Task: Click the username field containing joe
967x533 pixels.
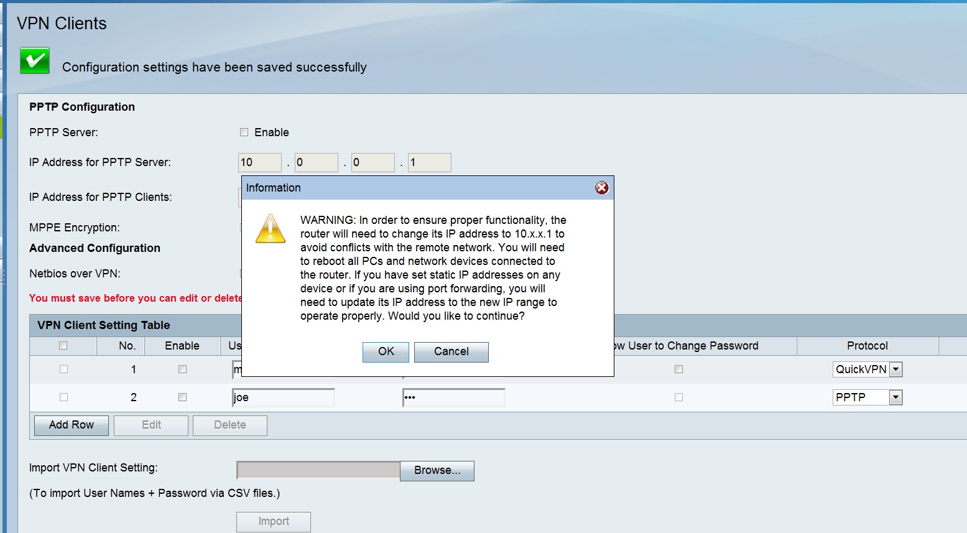Action: 284,397
